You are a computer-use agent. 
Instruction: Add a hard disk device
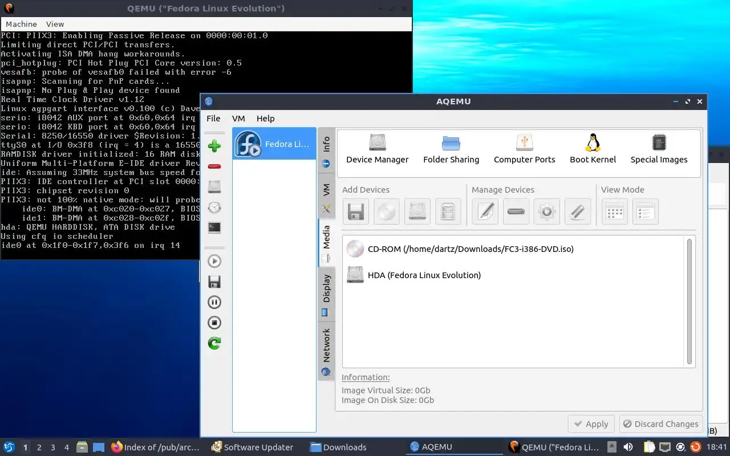click(417, 211)
